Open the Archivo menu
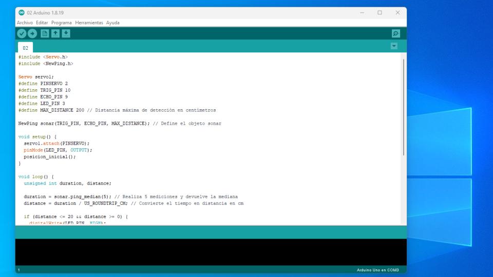 (25, 23)
